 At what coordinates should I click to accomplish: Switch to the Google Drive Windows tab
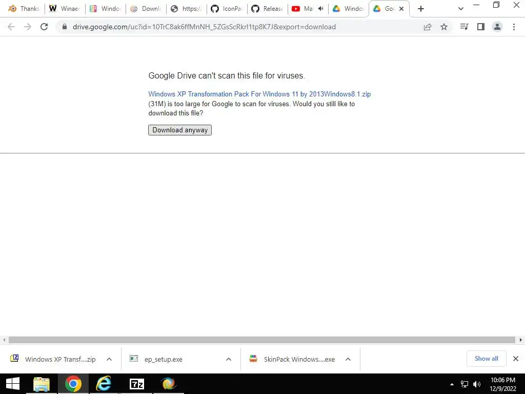pyautogui.click(x=348, y=9)
